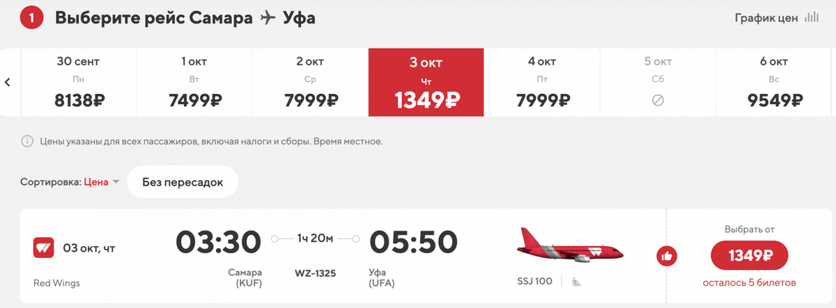
Task: Go to previous dates with left arrow
Action: 8,82
